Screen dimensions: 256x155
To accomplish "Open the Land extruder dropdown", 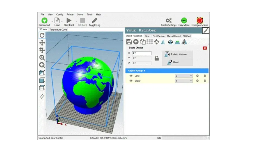I will pyautogui.click(x=184, y=76).
